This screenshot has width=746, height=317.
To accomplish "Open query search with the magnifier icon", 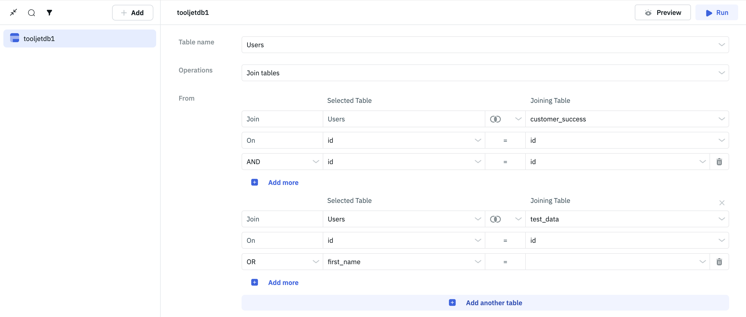I will pyautogui.click(x=31, y=12).
